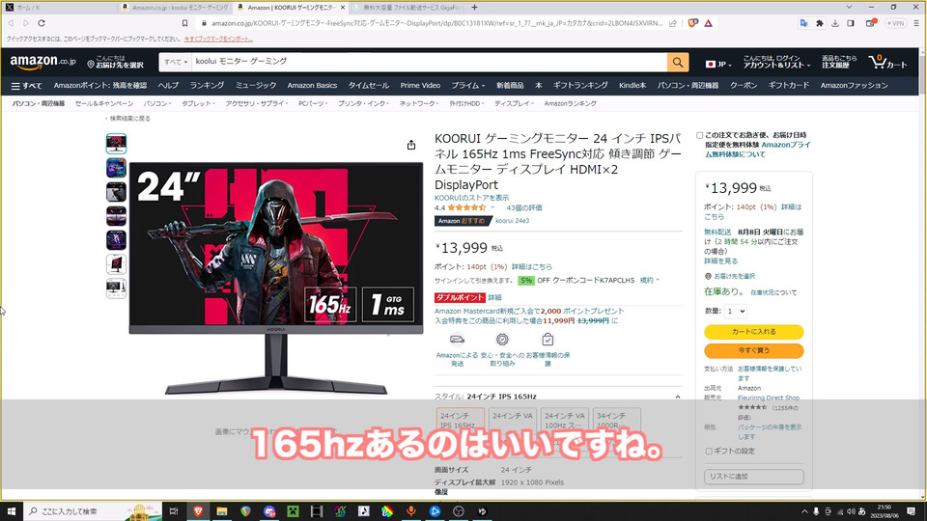Click the browser address bar URL

(436, 23)
